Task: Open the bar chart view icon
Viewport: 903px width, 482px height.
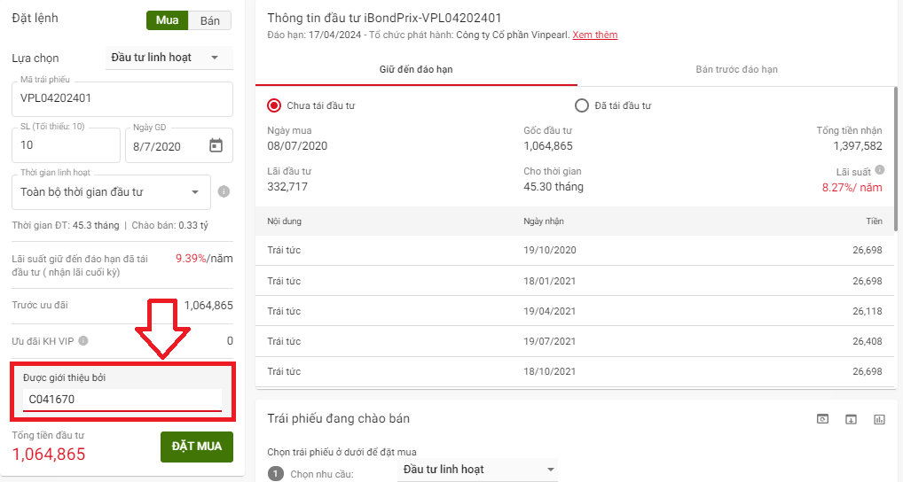Action: pyautogui.click(x=879, y=419)
